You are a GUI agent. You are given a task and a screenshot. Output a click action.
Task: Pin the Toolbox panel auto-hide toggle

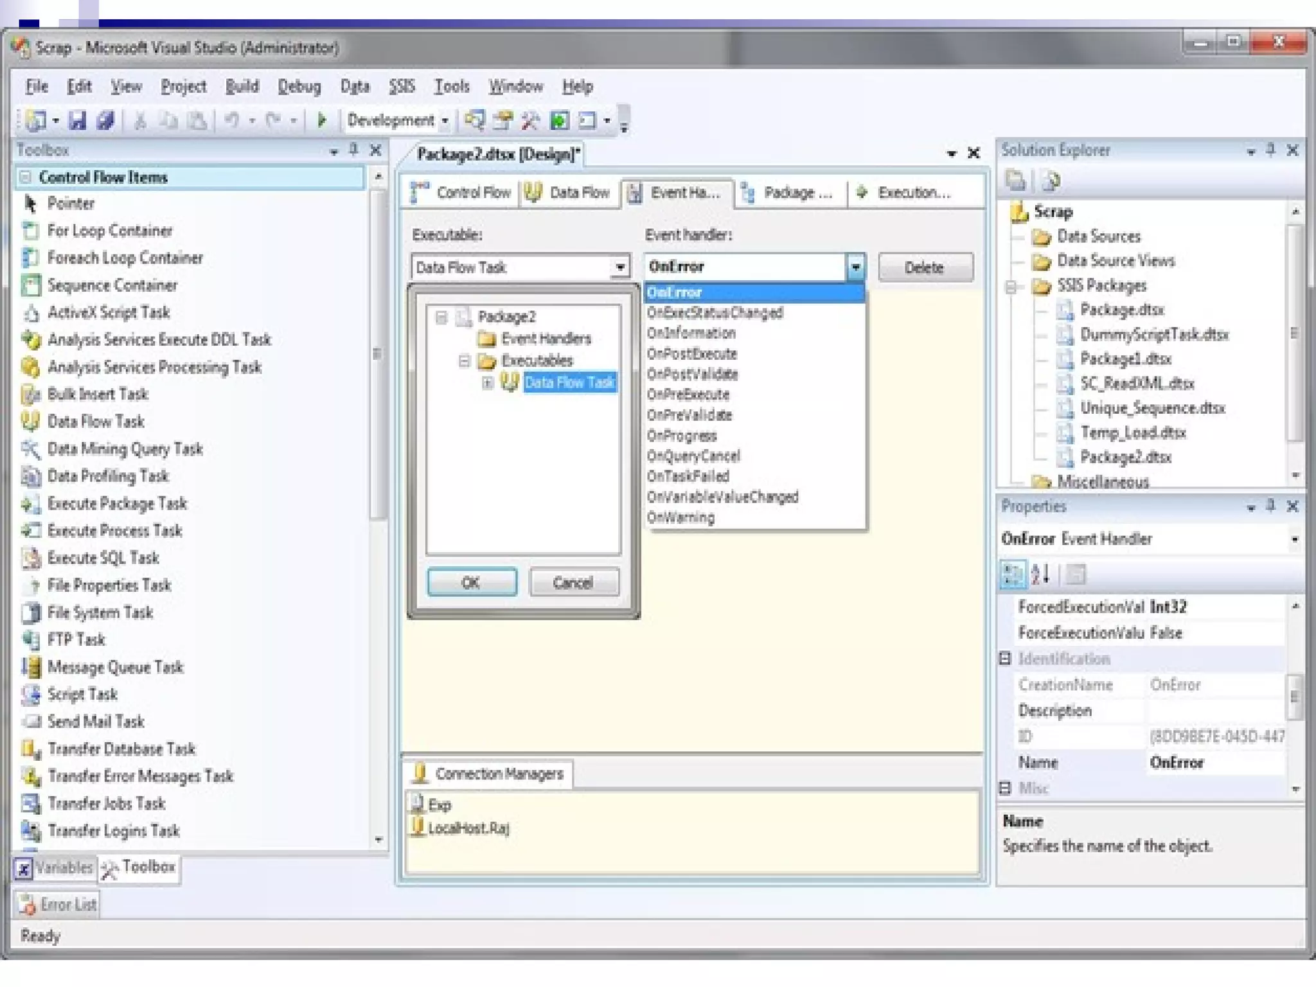(x=353, y=150)
